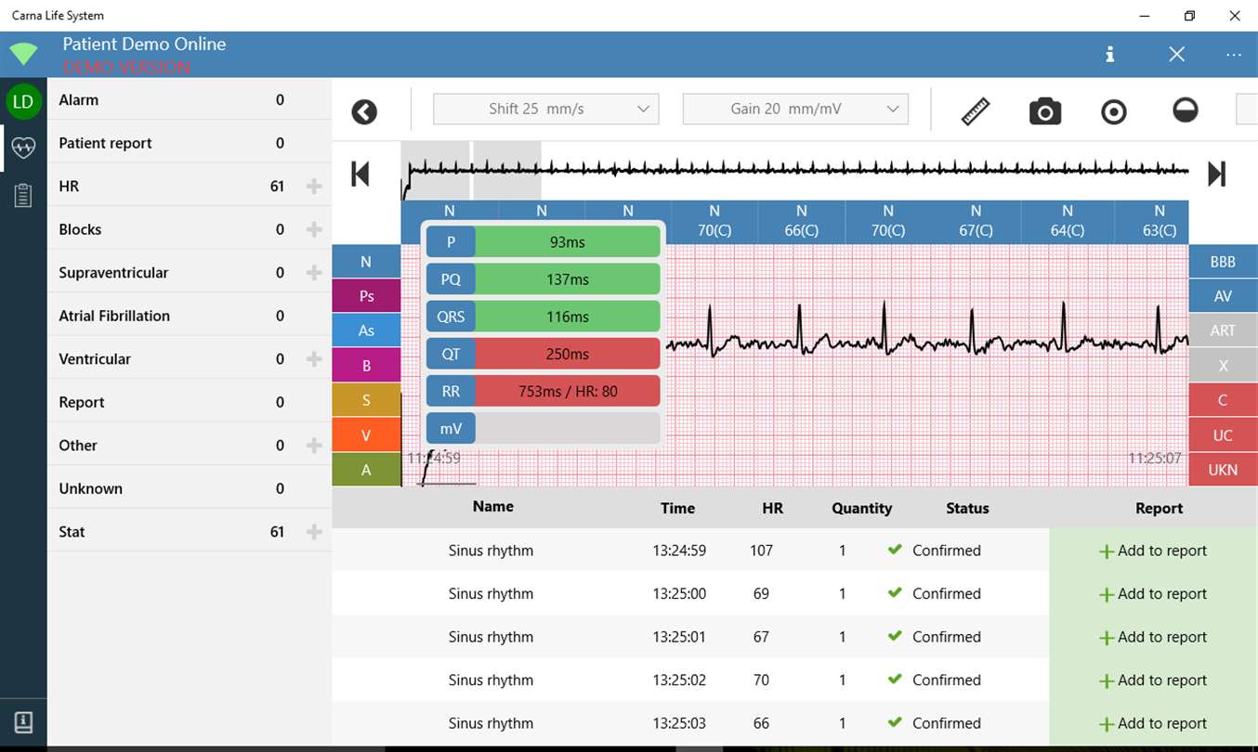Open the heart monitor sidebar icon
Viewport: 1258px width, 752px height.
click(23, 148)
